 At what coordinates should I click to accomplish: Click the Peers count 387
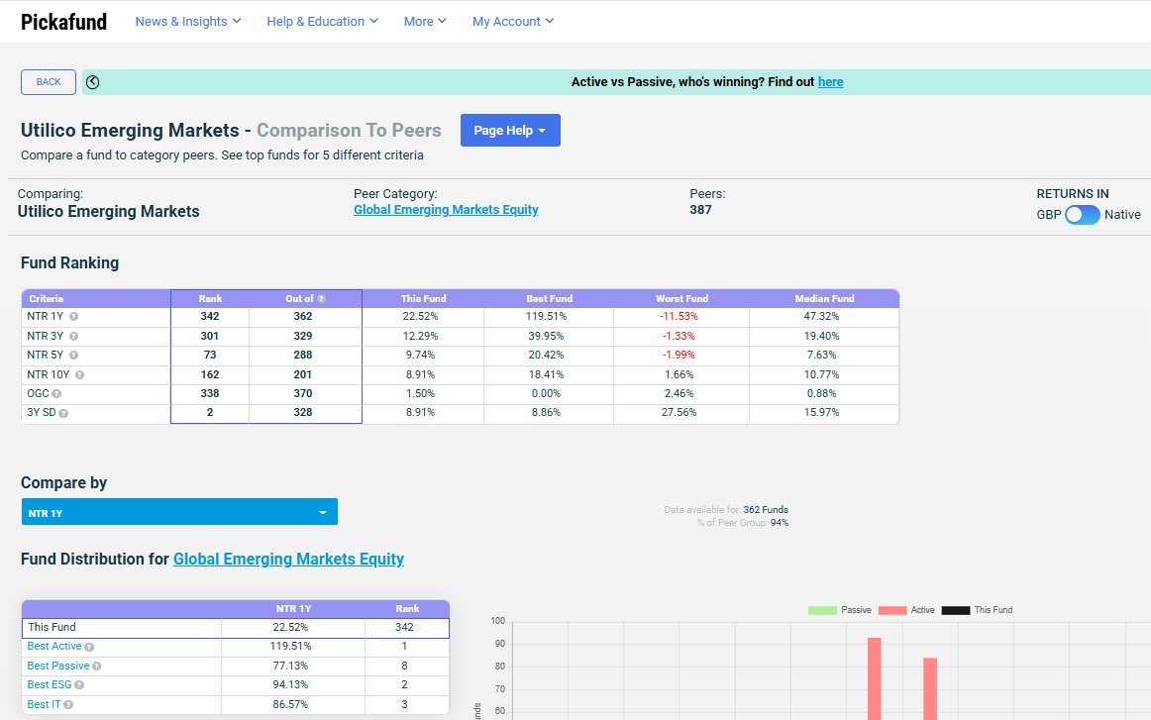[x=700, y=210]
